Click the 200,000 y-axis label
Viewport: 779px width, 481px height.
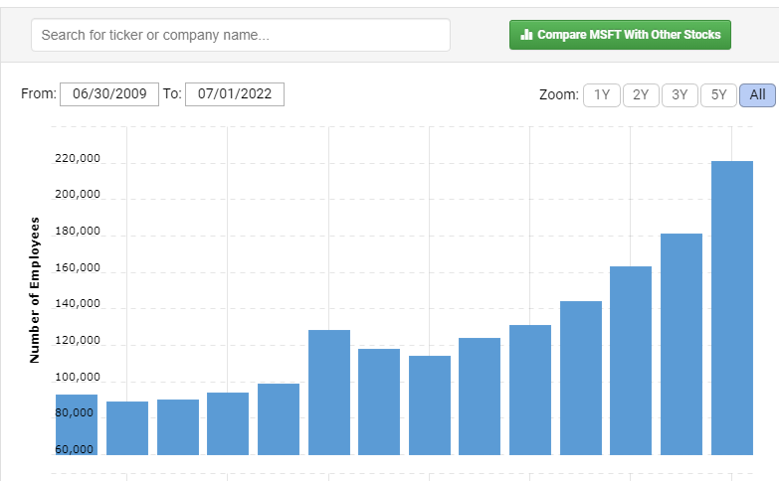(78, 194)
